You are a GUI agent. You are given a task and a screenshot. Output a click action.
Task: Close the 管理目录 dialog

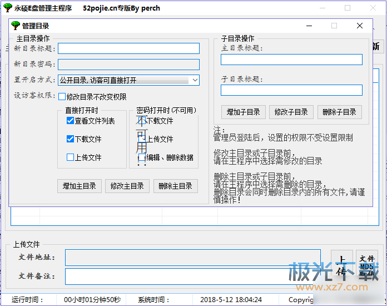[x=360, y=26]
